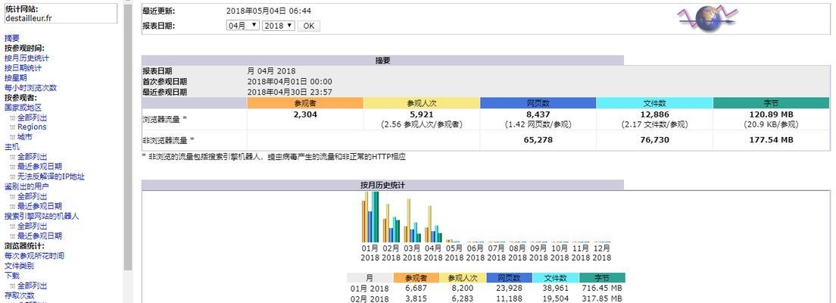This screenshot has height=303, width=836.
Task: Open 全部列出 under 主机
Action: click(32, 157)
